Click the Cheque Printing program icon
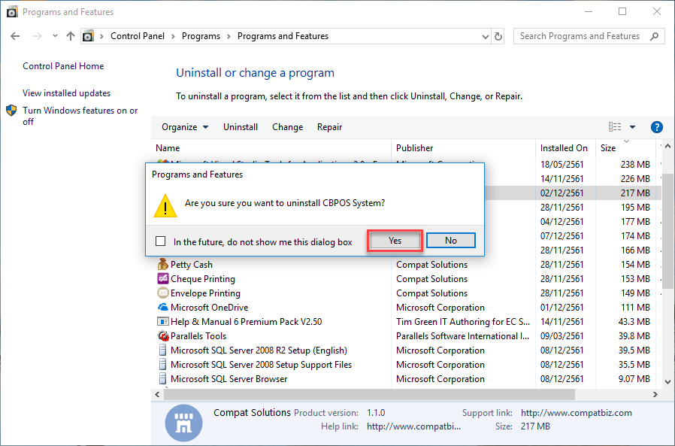 162,279
